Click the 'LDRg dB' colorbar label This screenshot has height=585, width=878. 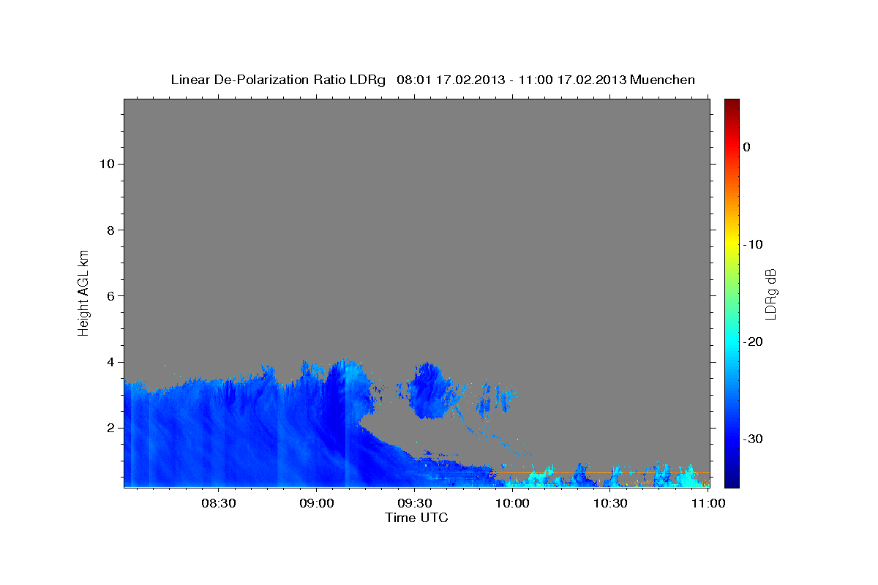tap(770, 294)
